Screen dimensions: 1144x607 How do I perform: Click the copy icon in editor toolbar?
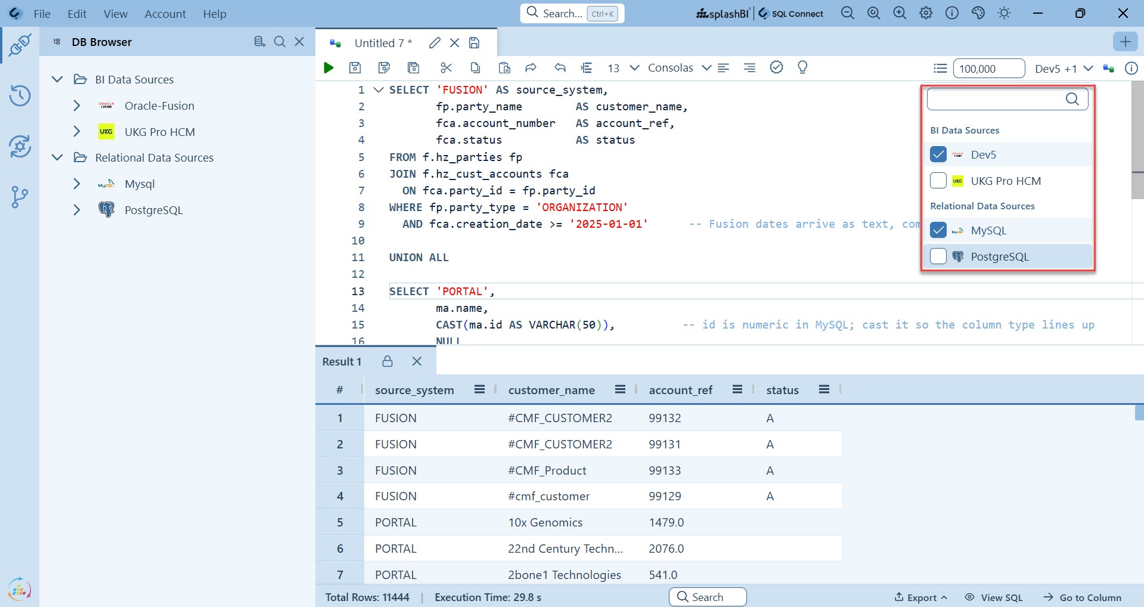click(x=475, y=68)
